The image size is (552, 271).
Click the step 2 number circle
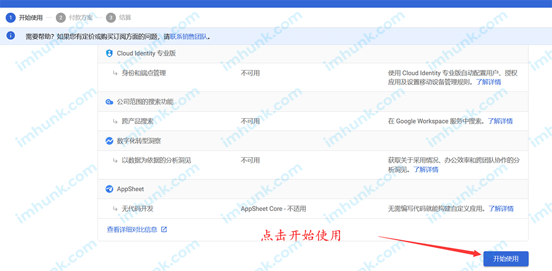pyautogui.click(x=61, y=18)
